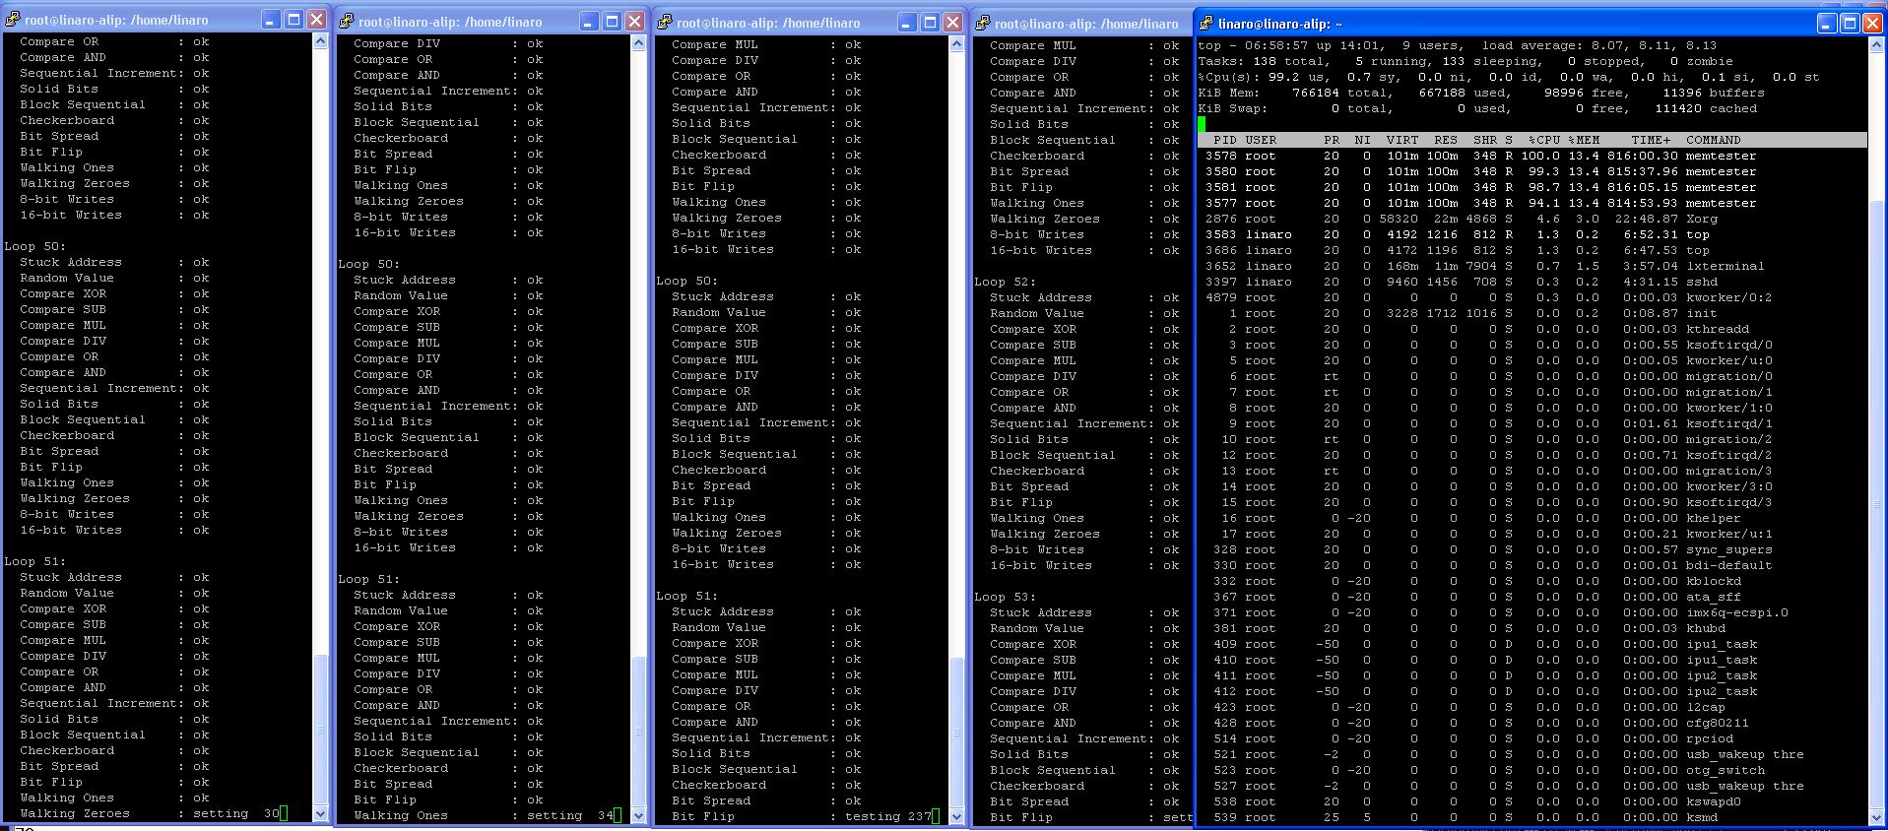Select the Xorg process row

(x=1531, y=219)
